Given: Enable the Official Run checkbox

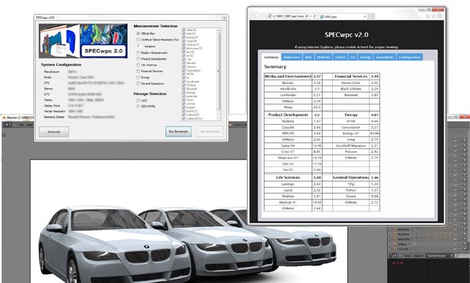Looking at the screenshot, I should [x=138, y=32].
